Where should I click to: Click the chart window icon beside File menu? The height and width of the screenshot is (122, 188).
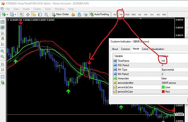pos(2,9)
